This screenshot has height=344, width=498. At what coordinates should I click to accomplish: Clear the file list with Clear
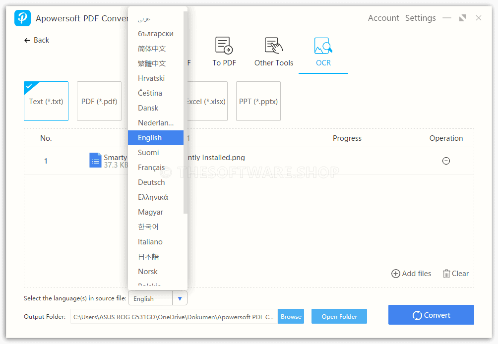coord(456,274)
